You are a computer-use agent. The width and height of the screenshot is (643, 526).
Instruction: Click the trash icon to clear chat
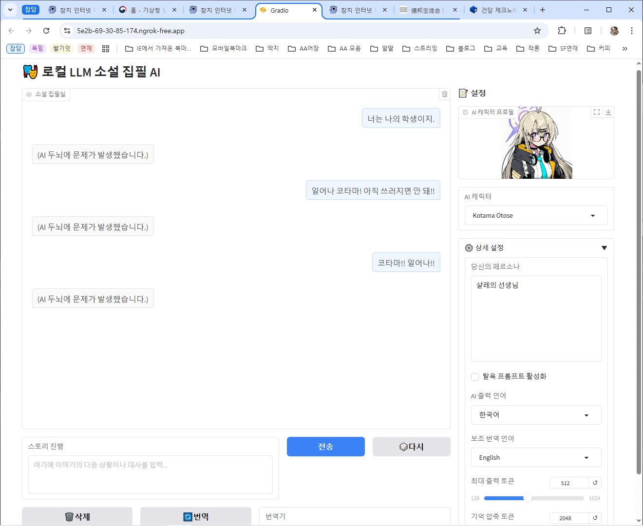(444, 94)
